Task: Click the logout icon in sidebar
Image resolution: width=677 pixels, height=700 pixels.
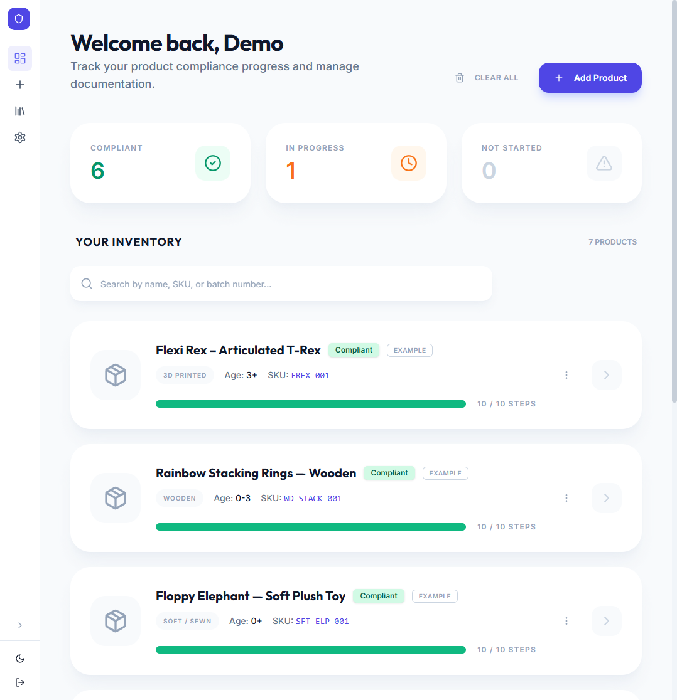Action: tap(19, 682)
